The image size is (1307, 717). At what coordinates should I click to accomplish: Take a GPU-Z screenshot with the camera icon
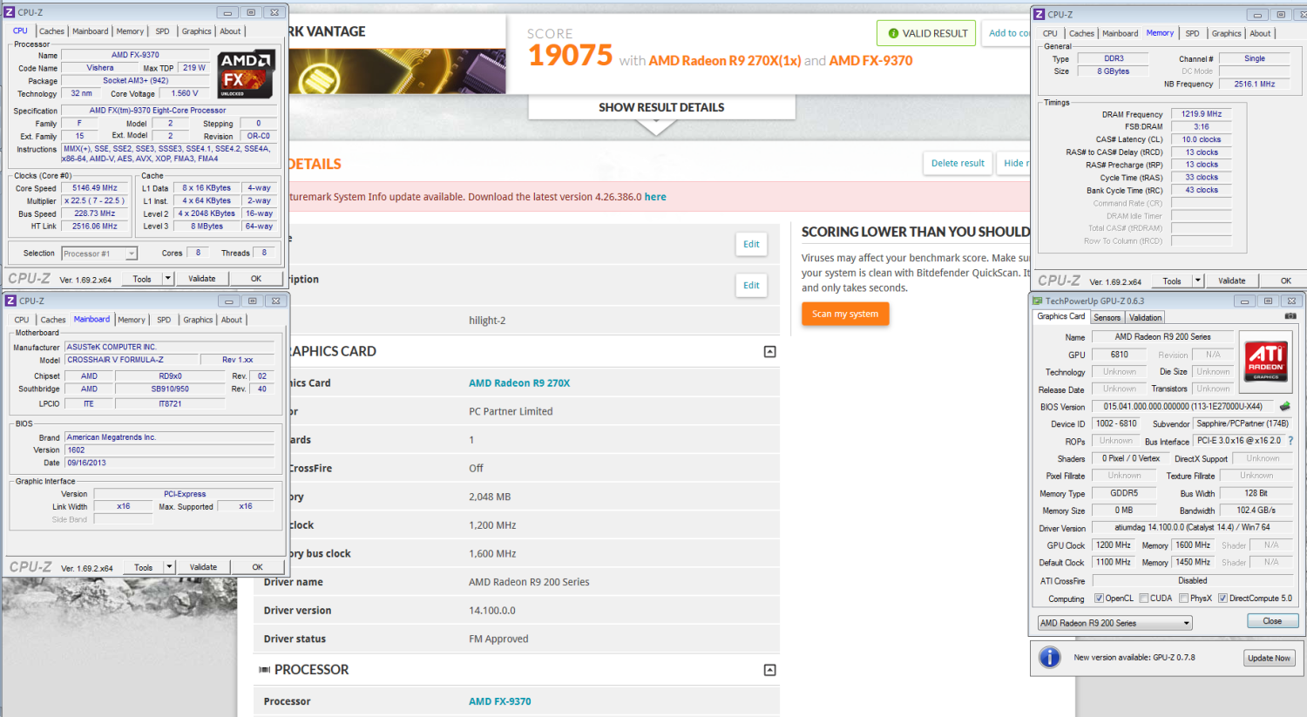(x=1290, y=316)
